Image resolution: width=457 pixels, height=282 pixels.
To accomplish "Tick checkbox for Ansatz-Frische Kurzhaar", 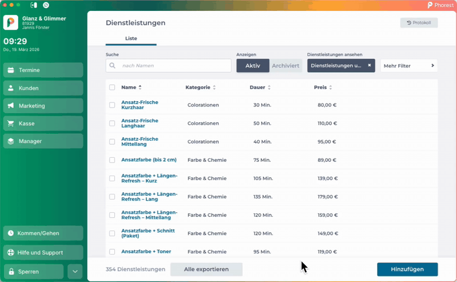I will point(112,105).
